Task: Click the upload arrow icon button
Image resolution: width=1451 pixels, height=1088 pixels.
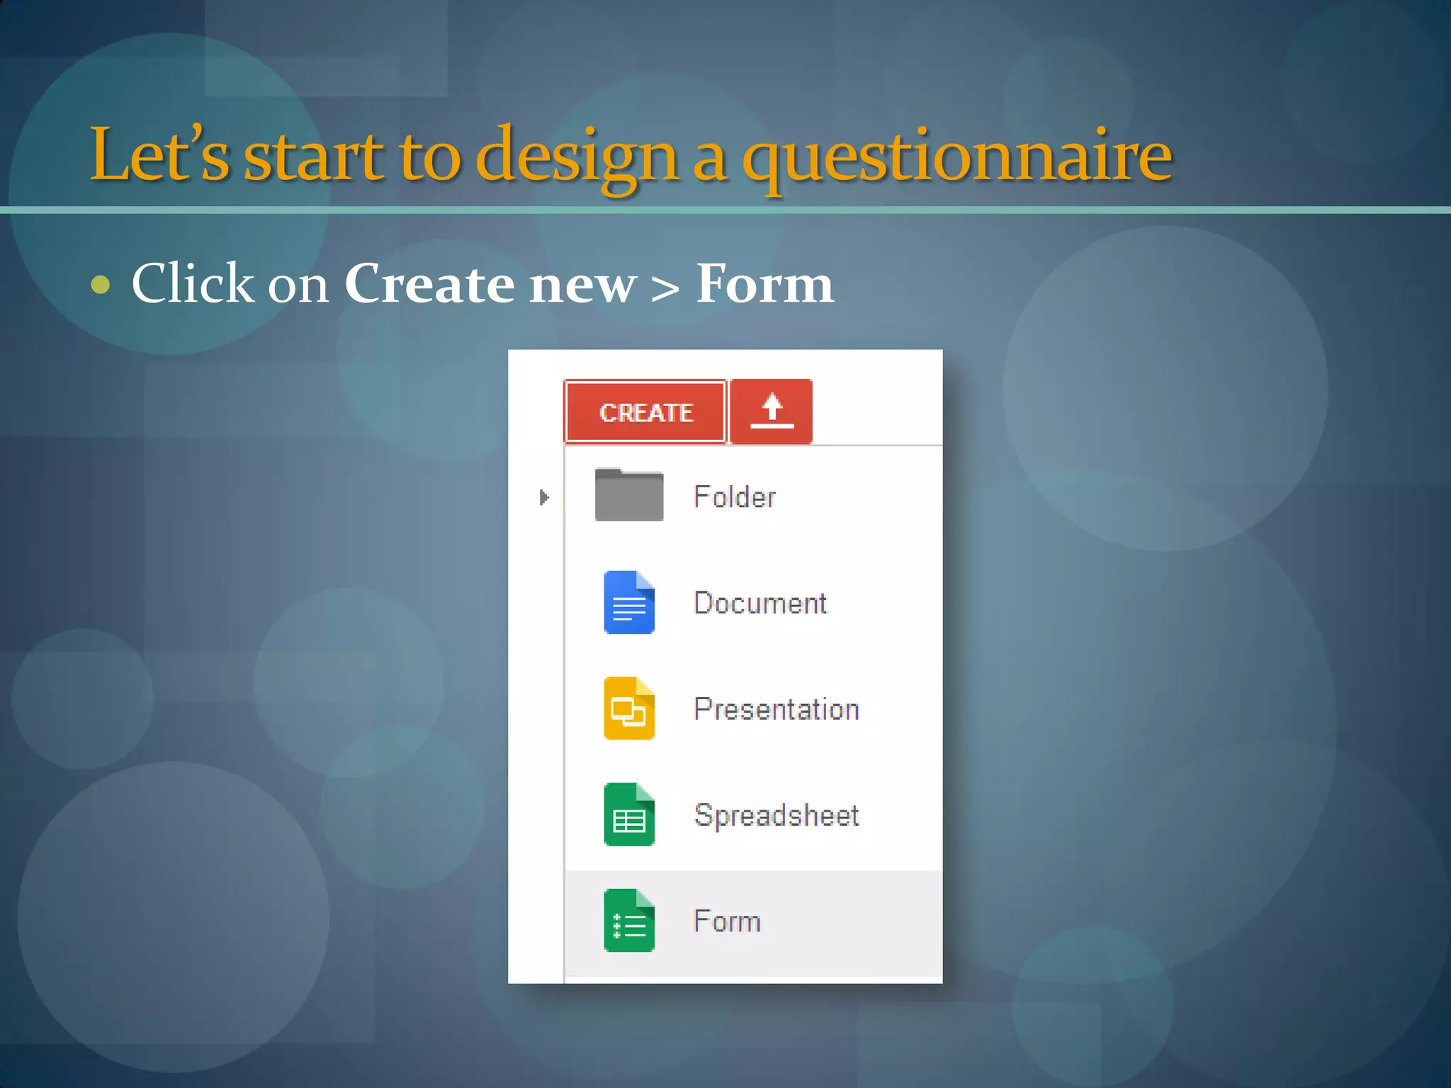Action: click(x=772, y=412)
